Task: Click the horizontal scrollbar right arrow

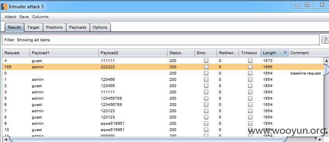Action: click(320, 139)
